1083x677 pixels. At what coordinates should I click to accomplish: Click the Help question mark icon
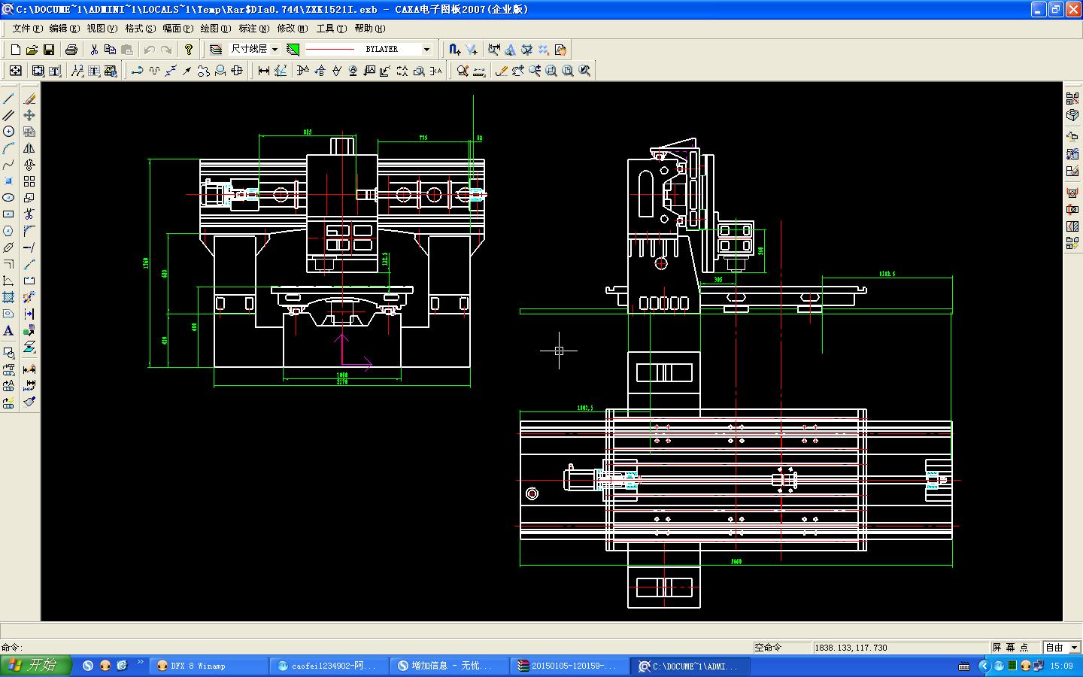click(189, 50)
